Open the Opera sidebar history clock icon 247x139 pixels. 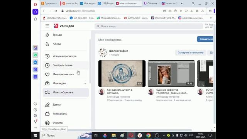pos(35,110)
